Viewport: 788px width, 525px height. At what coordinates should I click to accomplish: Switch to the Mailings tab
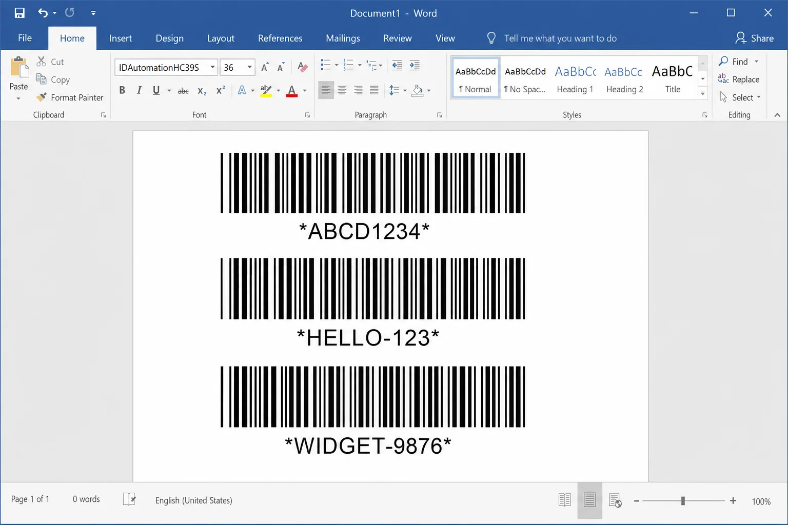coord(343,38)
